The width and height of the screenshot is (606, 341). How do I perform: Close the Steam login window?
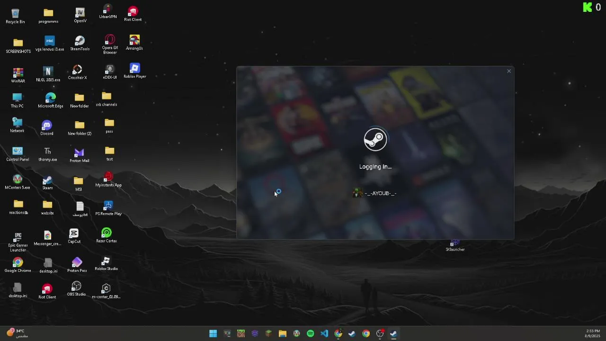509,72
